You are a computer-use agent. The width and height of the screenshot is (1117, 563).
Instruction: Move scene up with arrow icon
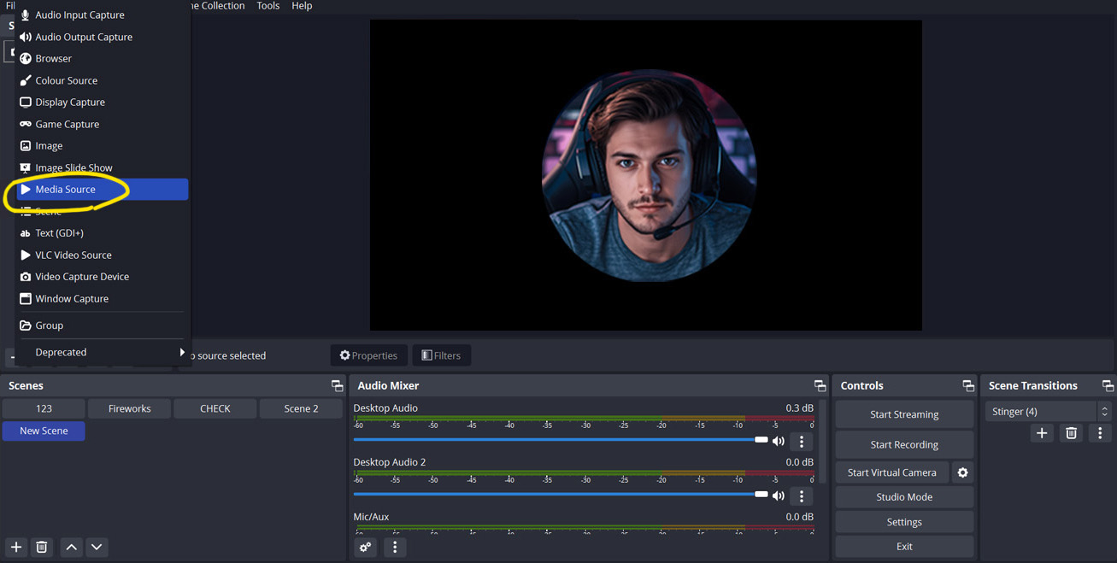click(x=72, y=547)
